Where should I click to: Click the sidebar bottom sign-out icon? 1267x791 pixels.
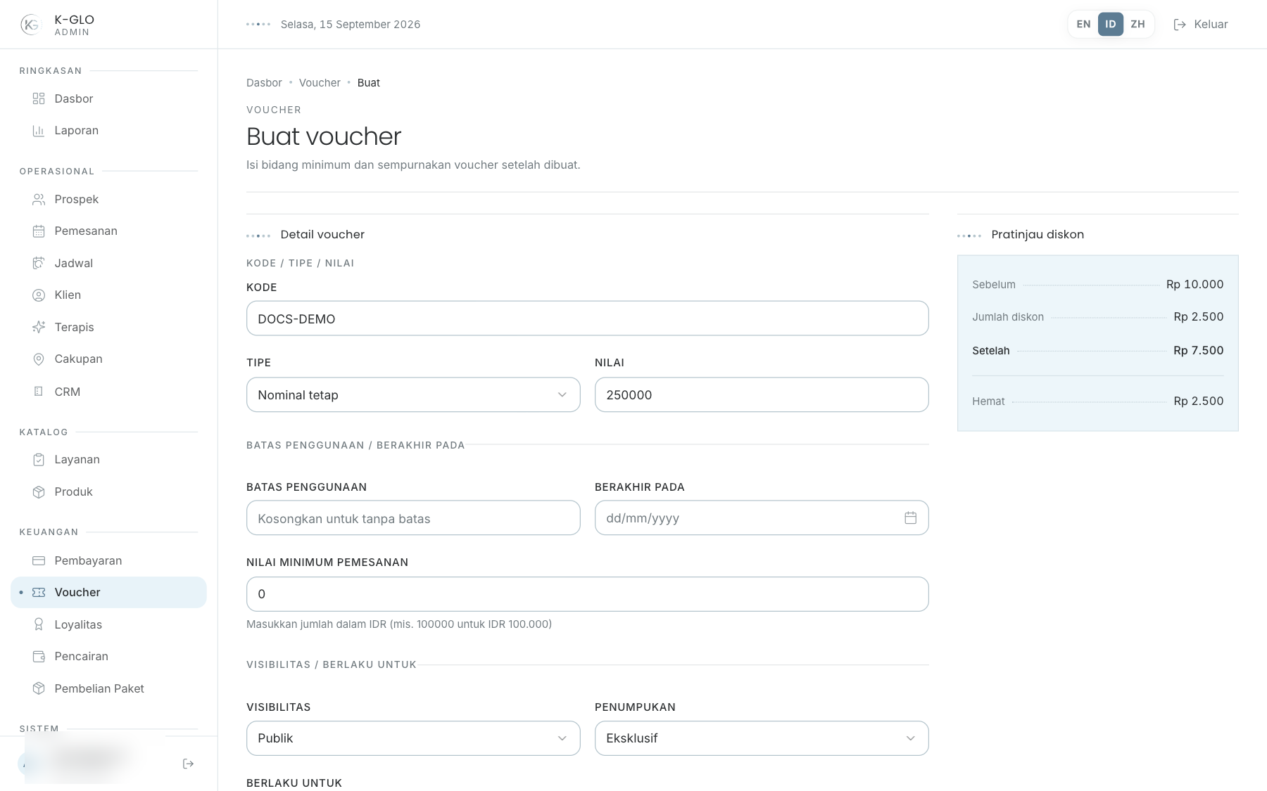(x=188, y=764)
